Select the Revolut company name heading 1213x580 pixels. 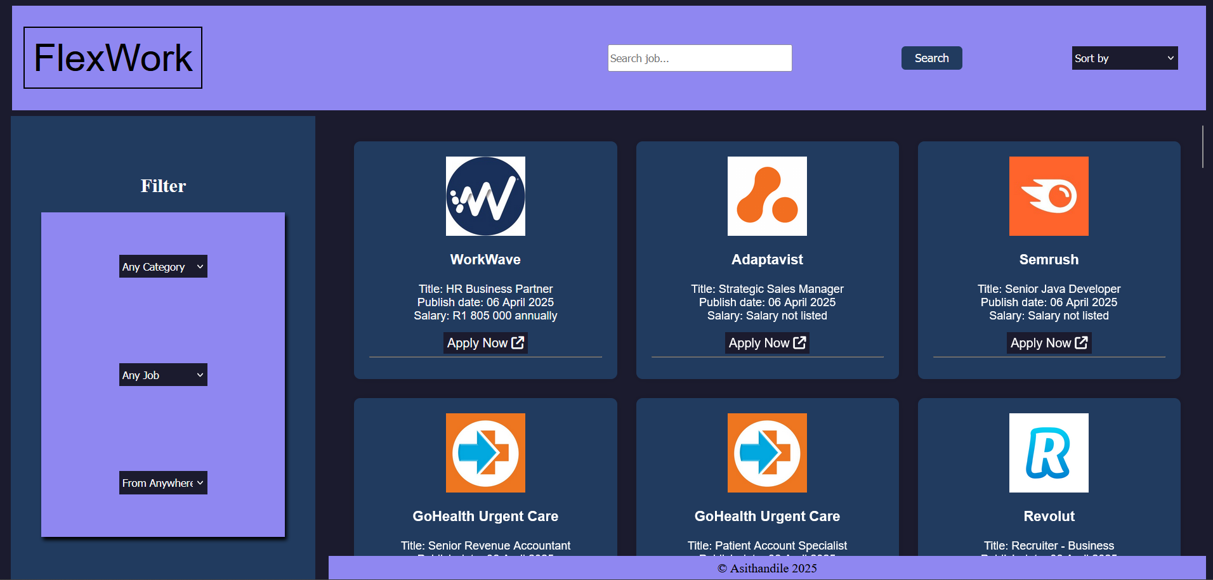click(1049, 516)
